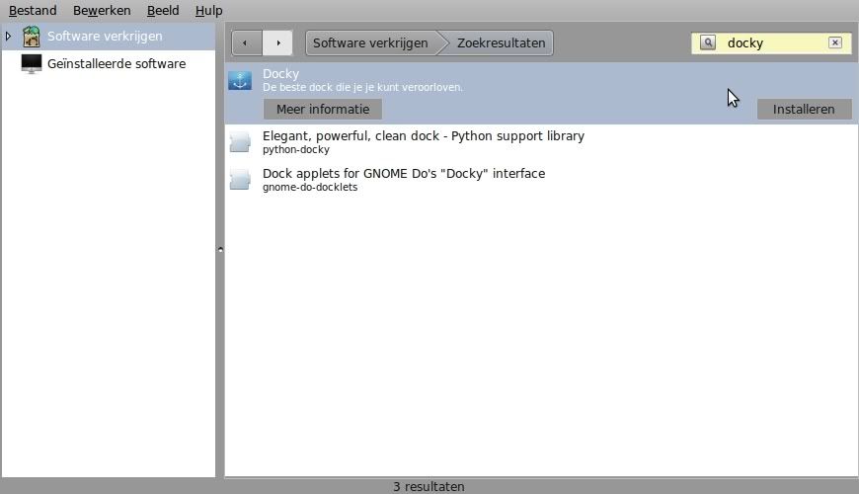
Task: Select the Zoekresultaten breadcrumb
Action: coord(501,43)
